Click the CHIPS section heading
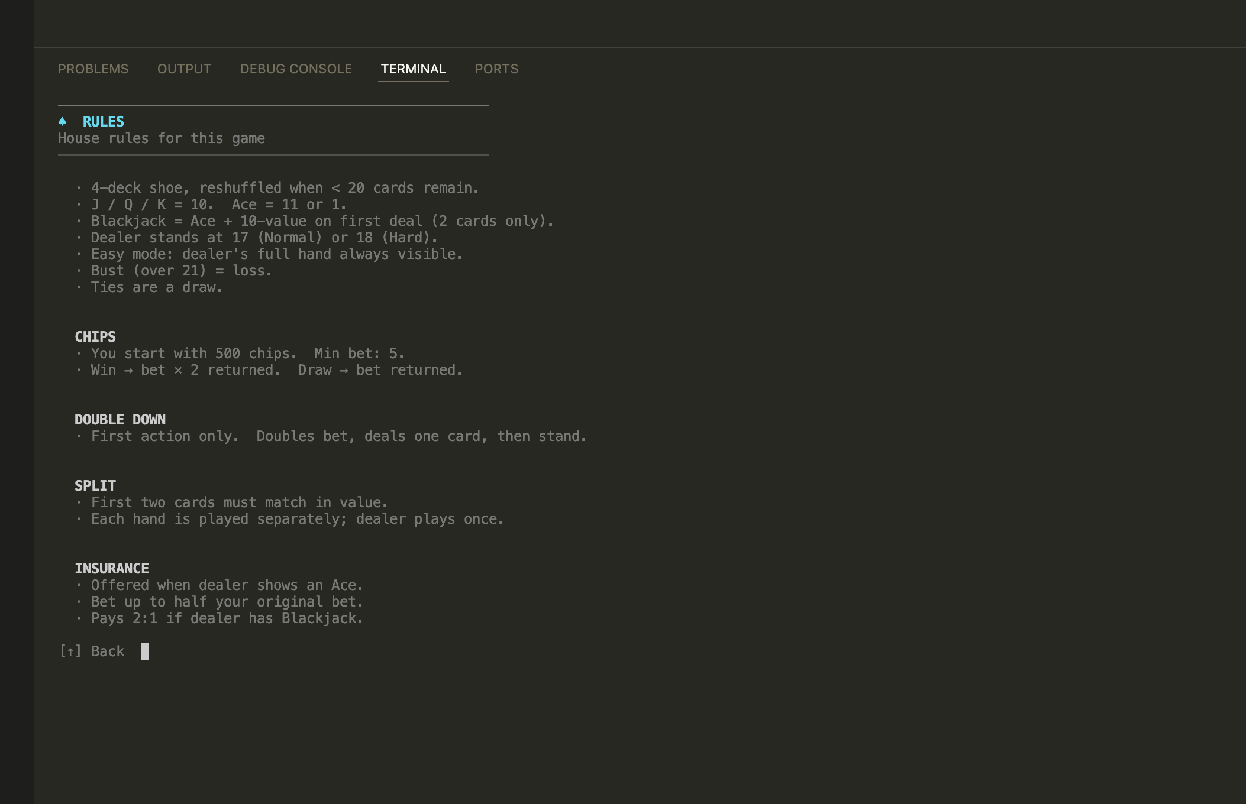This screenshot has width=1246, height=804. pos(95,337)
